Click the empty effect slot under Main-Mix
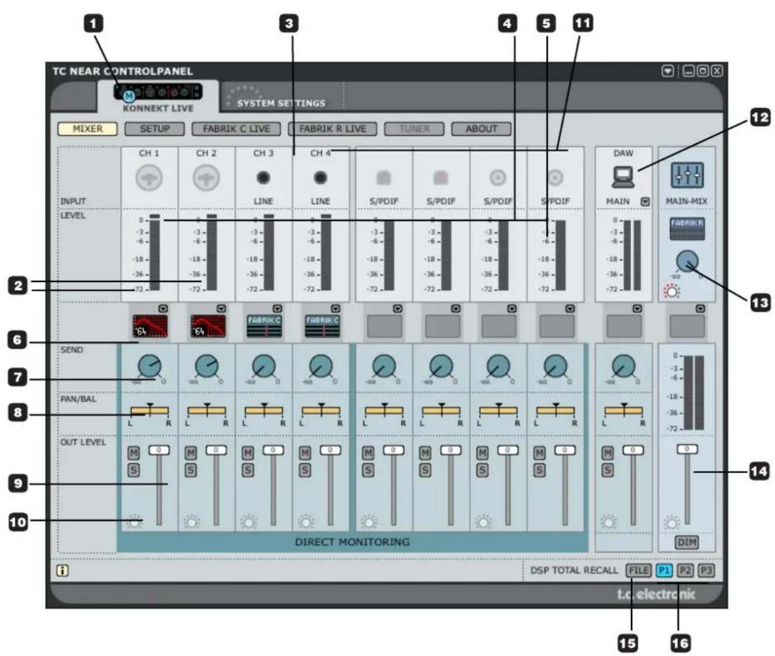 (687, 326)
